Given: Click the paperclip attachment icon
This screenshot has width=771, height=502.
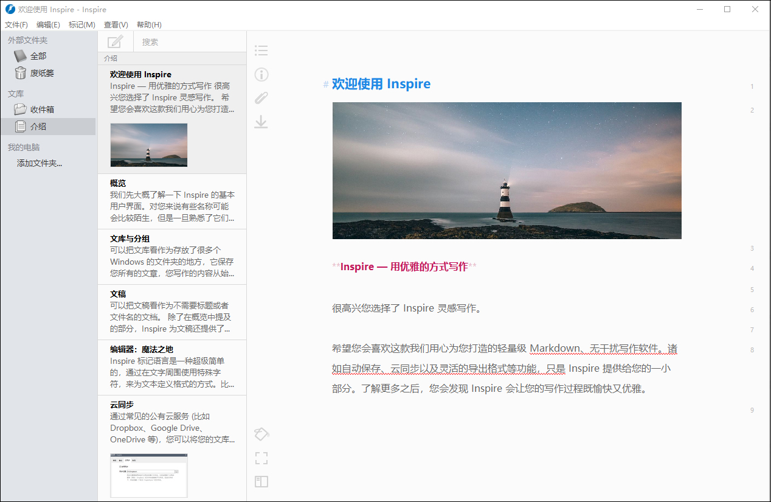Looking at the screenshot, I should click(x=261, y=98).
